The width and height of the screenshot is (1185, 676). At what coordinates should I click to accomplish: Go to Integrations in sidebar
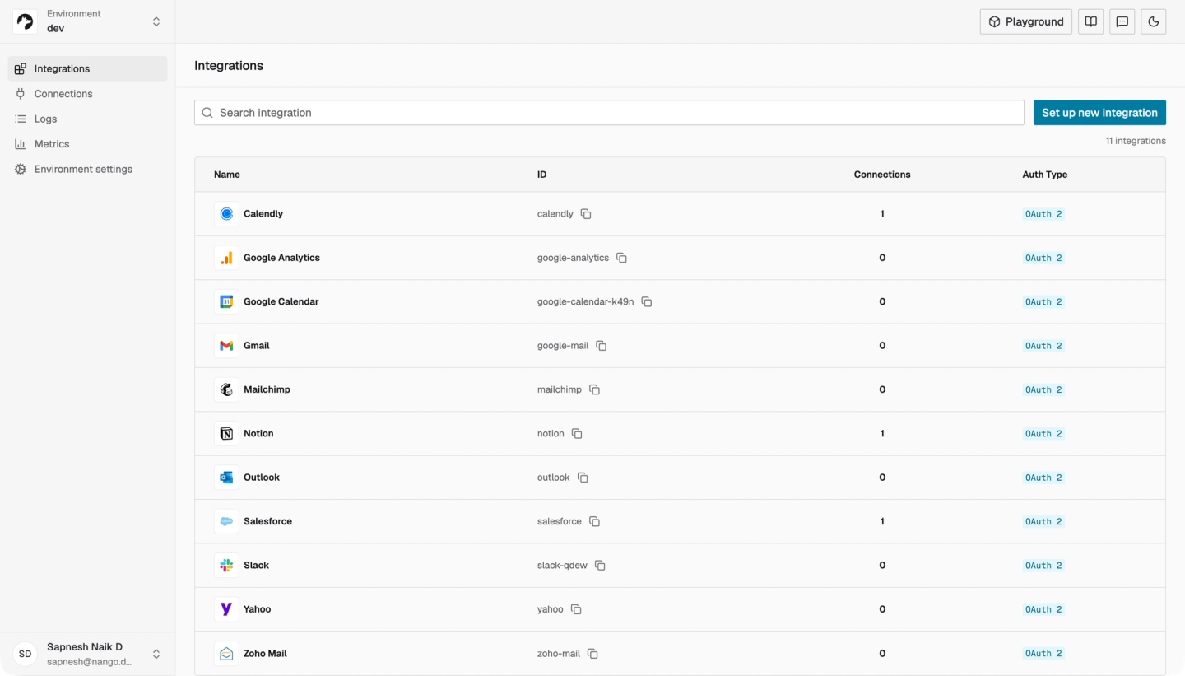click(x=87, y=69)
